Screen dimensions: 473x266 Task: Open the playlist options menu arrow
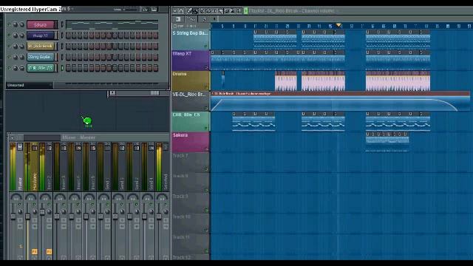click(x=174, y=11)
